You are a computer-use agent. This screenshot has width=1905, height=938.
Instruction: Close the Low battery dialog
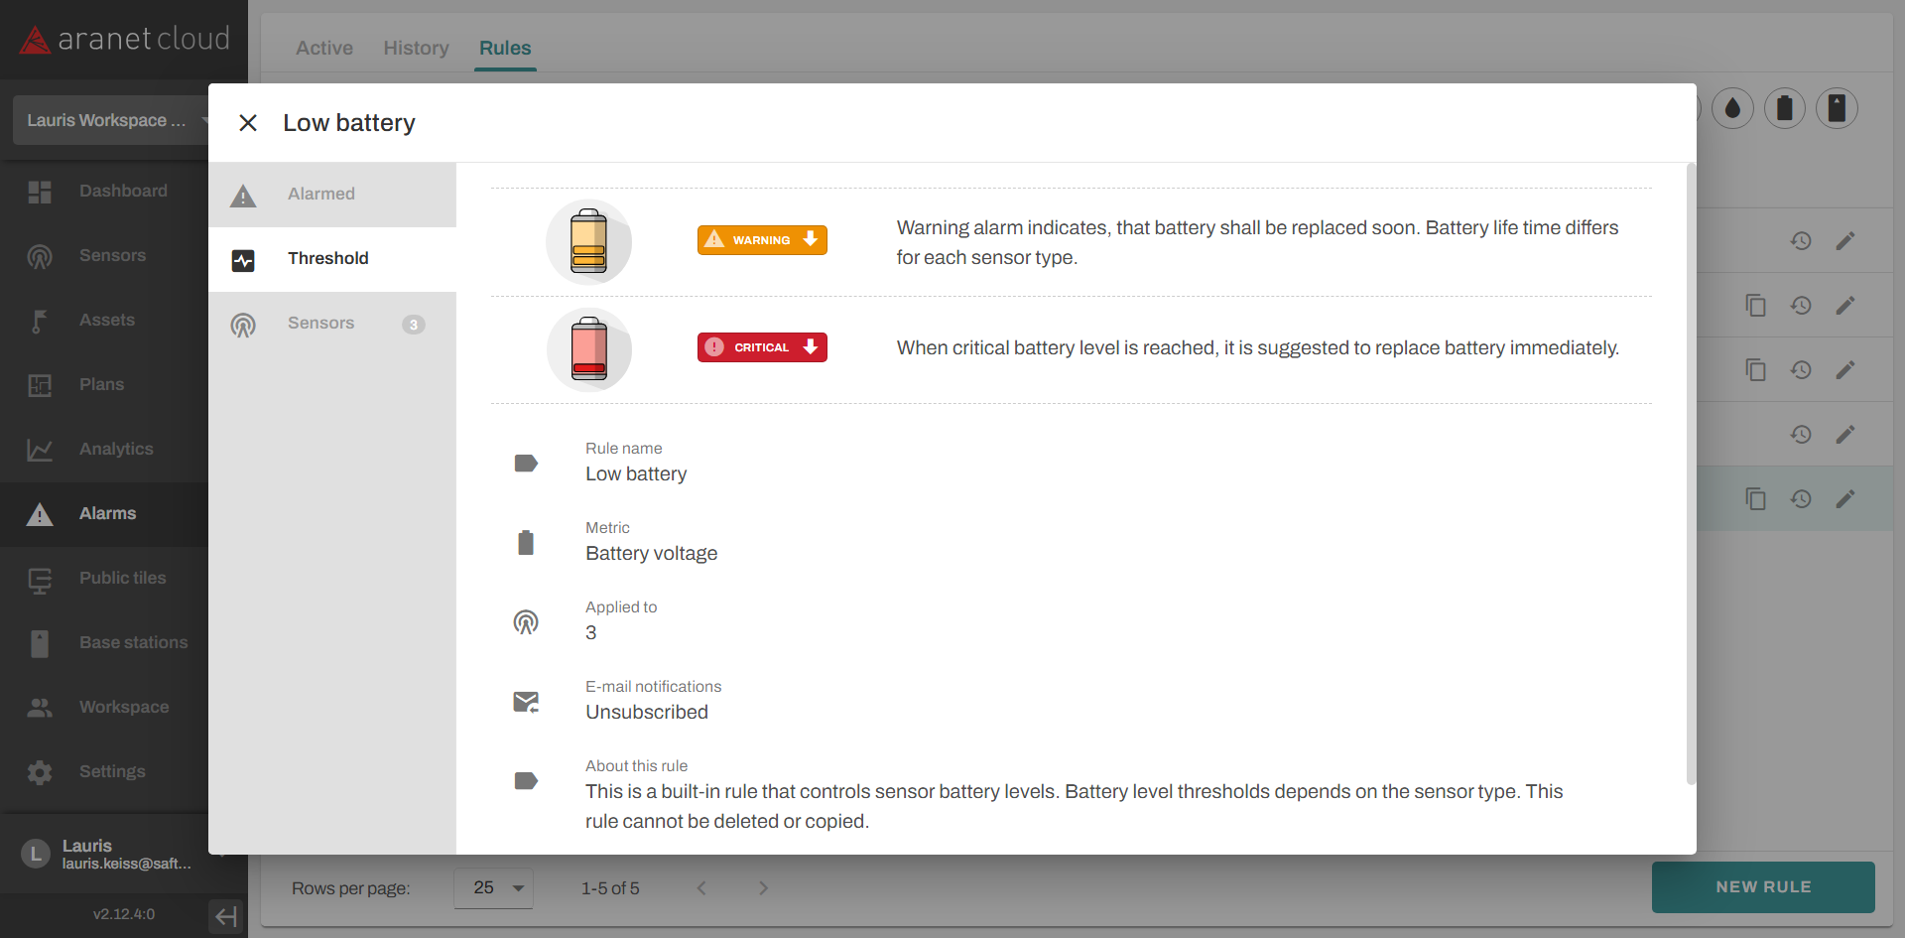coord(248,123)
